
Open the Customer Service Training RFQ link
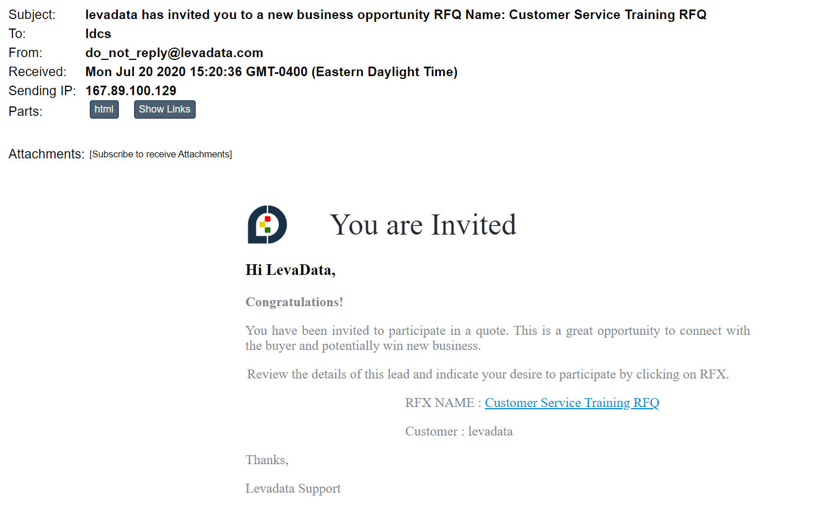572,403
